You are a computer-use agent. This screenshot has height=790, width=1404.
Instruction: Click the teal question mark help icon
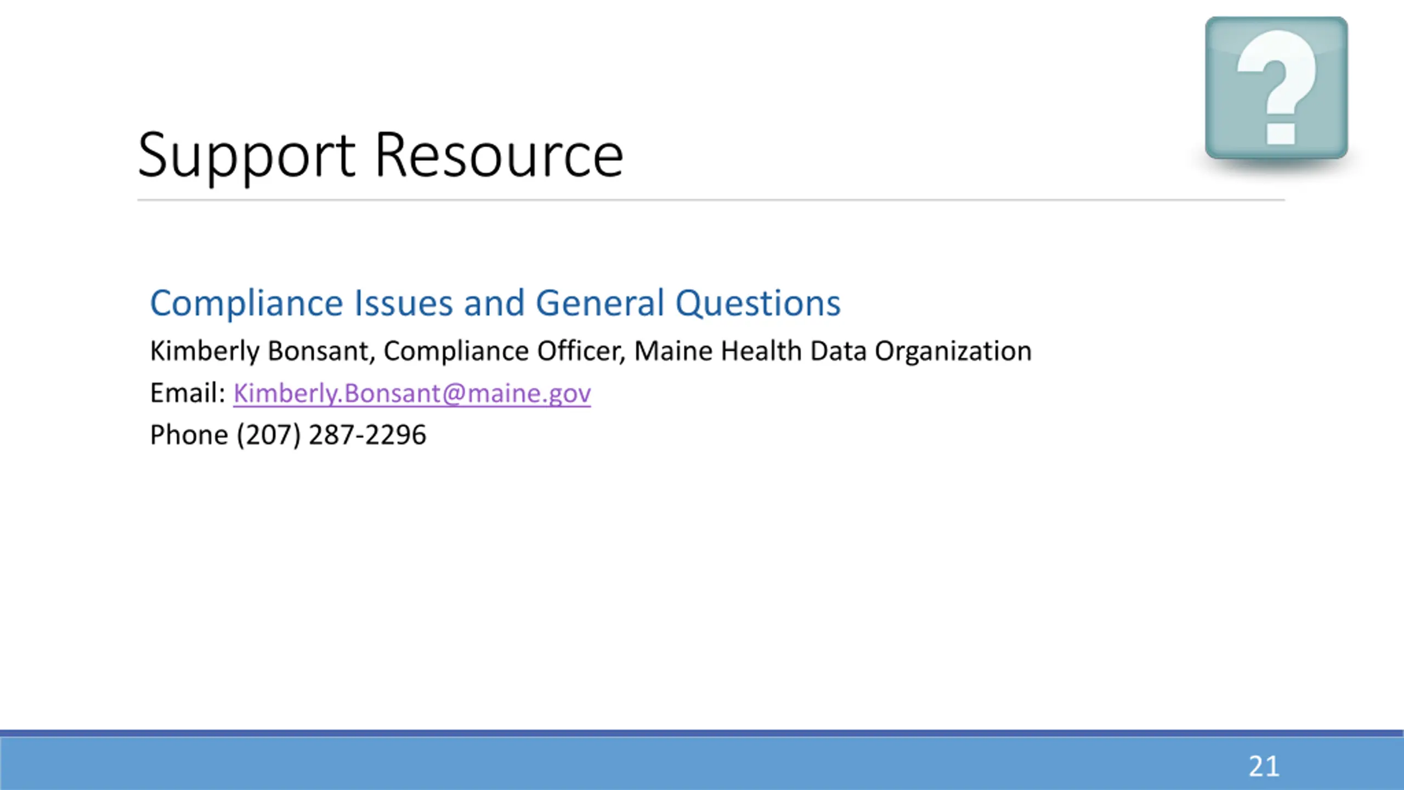click(x=1276, y=88)
